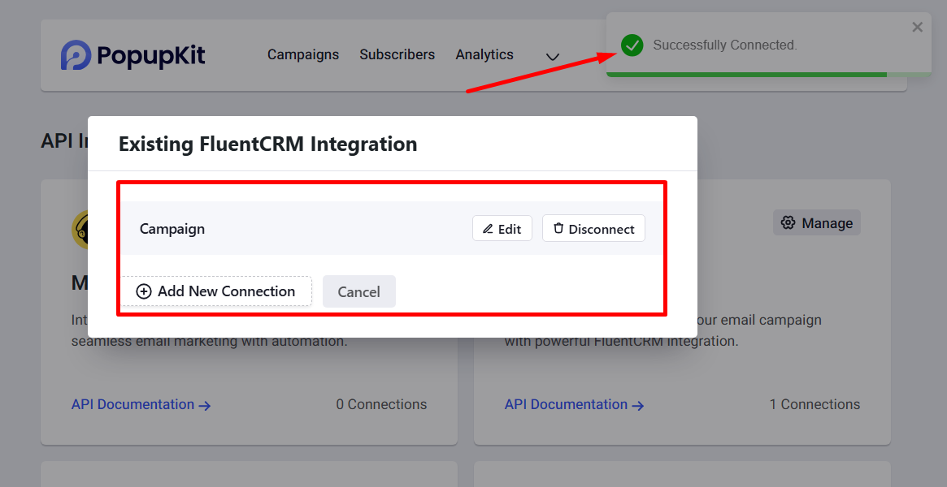Open Manage with the gear icon
The height and width of the screenshot is (487, 947).
tap(816, 223)
